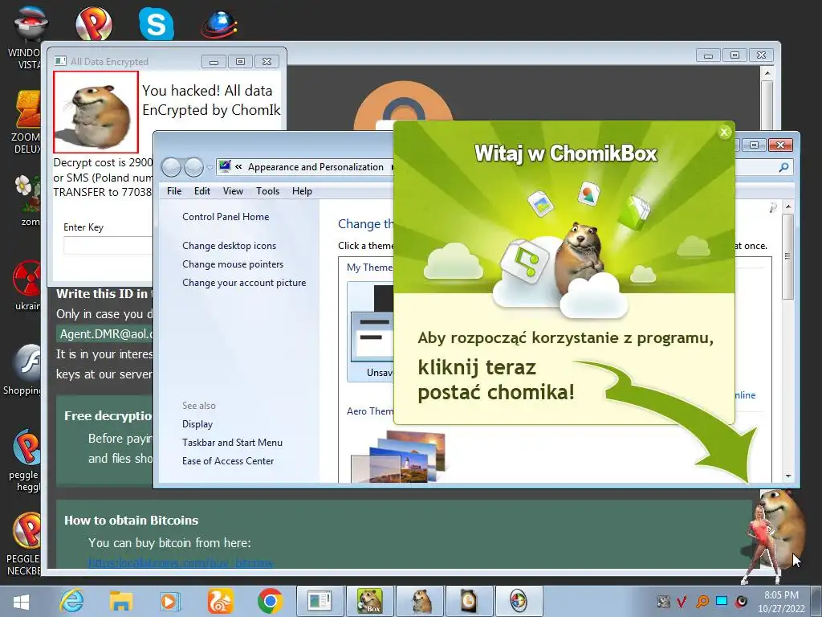
Task: Open the Shopping flash desktop icon
Action: [x=22, y=370]
